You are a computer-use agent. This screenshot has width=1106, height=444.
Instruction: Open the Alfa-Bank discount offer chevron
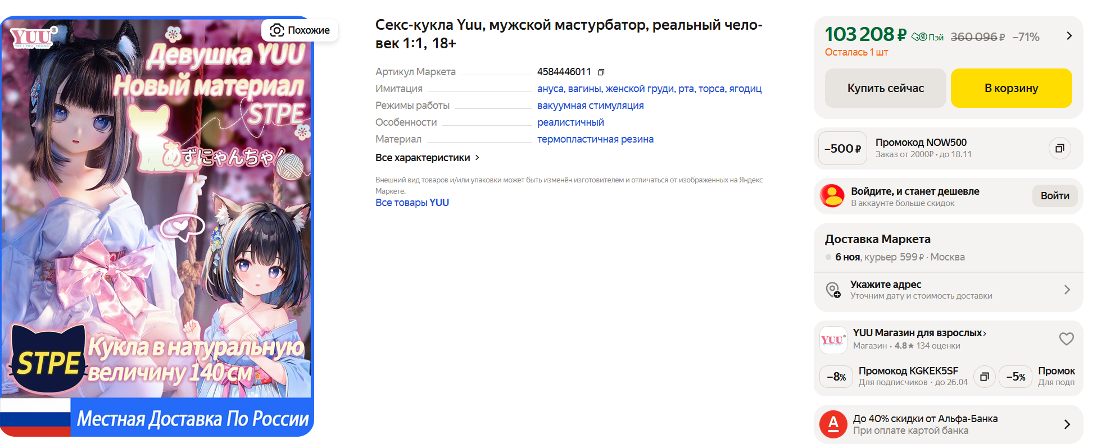(x=1067, y=424)
